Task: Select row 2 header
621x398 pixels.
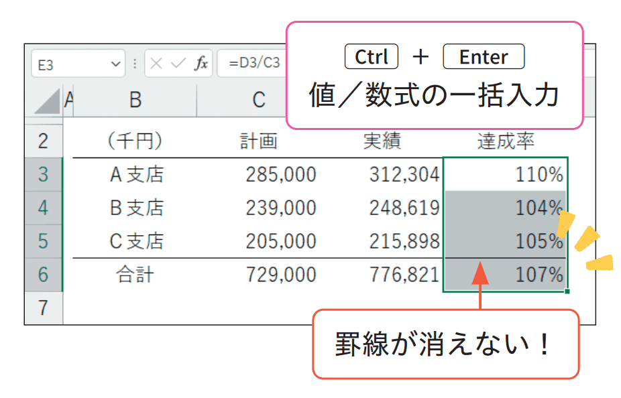Action: 44,141
